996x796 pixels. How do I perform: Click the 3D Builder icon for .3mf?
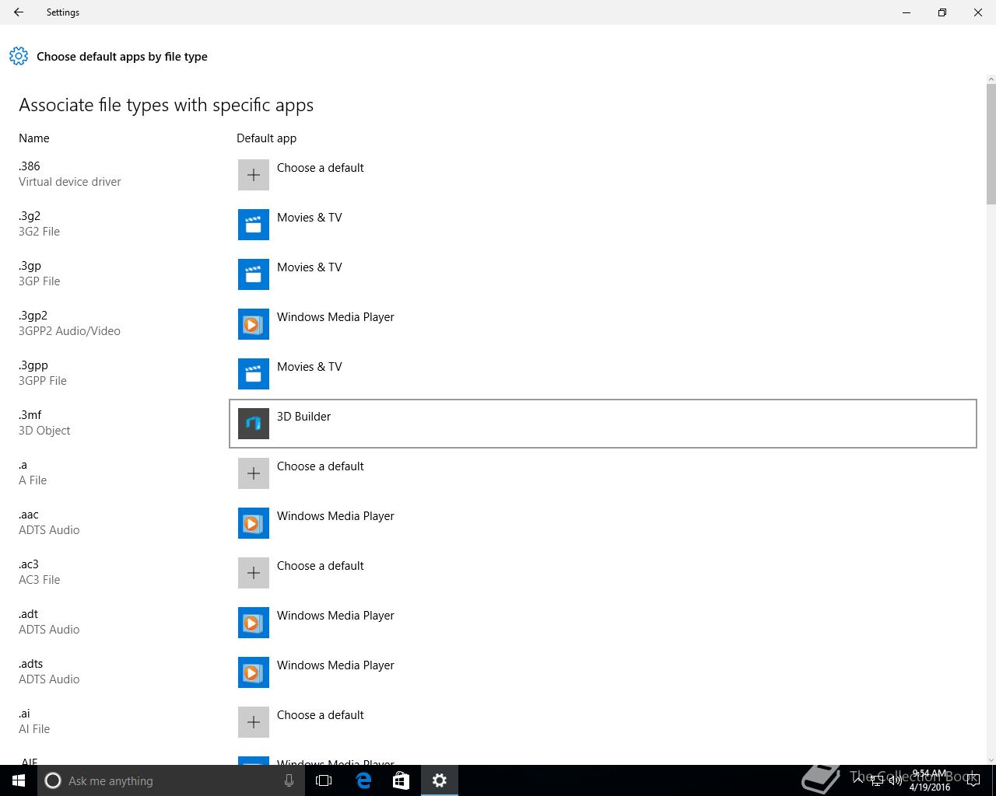(x=254, y=424)
